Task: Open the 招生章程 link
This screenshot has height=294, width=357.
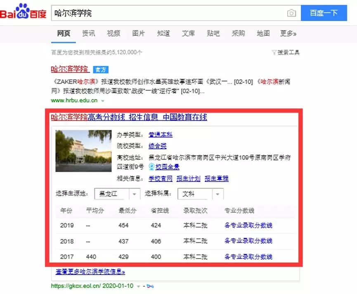Action: pos(217,179)
